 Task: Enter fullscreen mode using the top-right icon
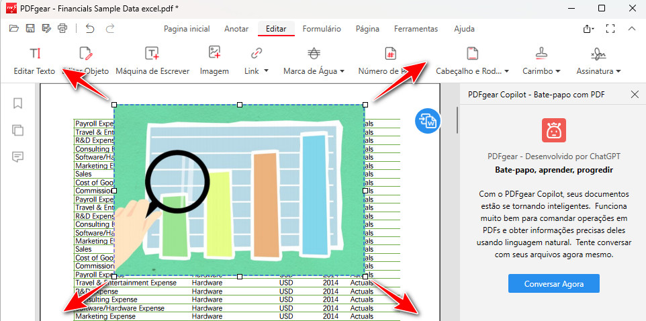pos(610,29)
